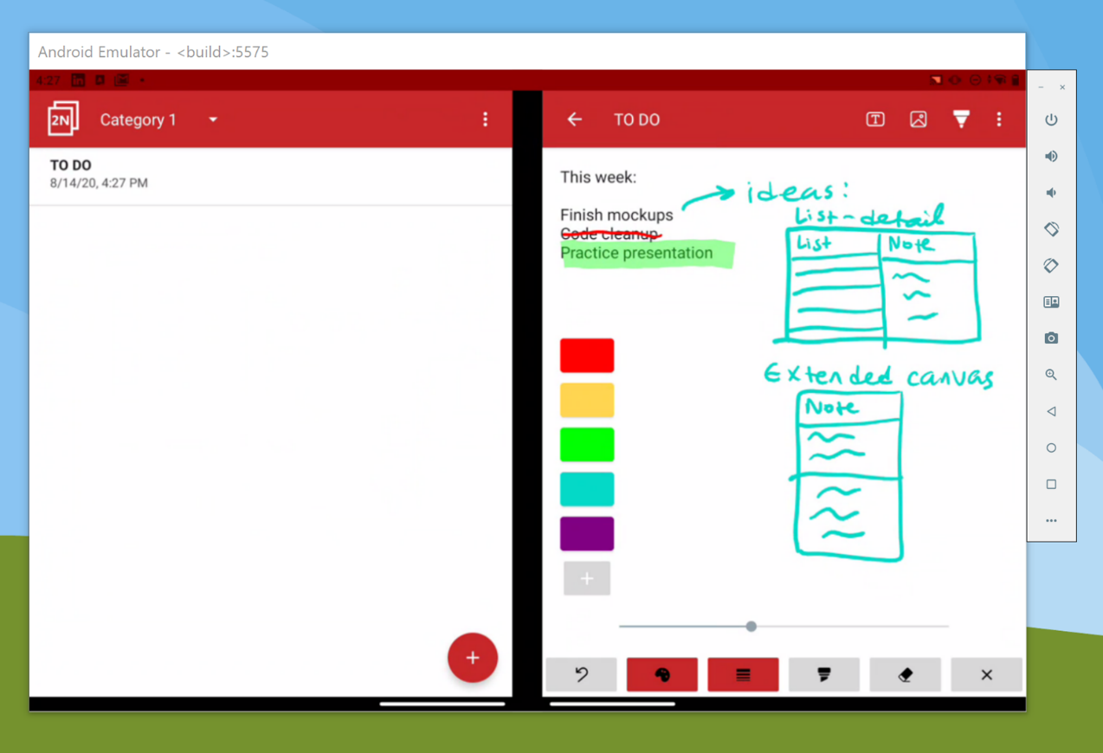Select the ink pen mode icon
The height and width of the screenshot is (753, 1103).
click(961, 119)
